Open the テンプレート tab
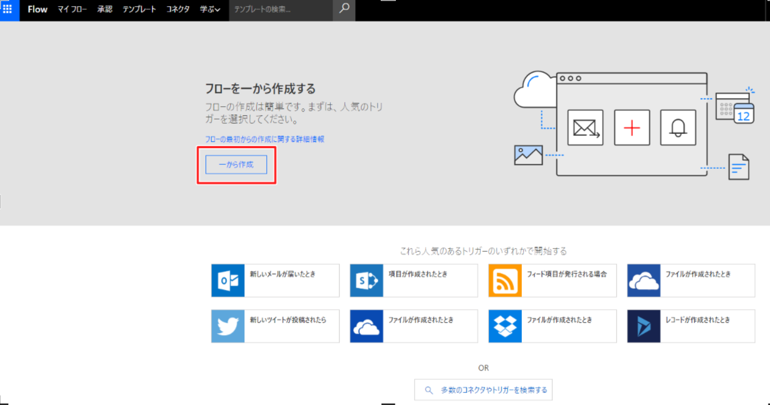This screenshot has height=405, width=770. click(139, 9)
